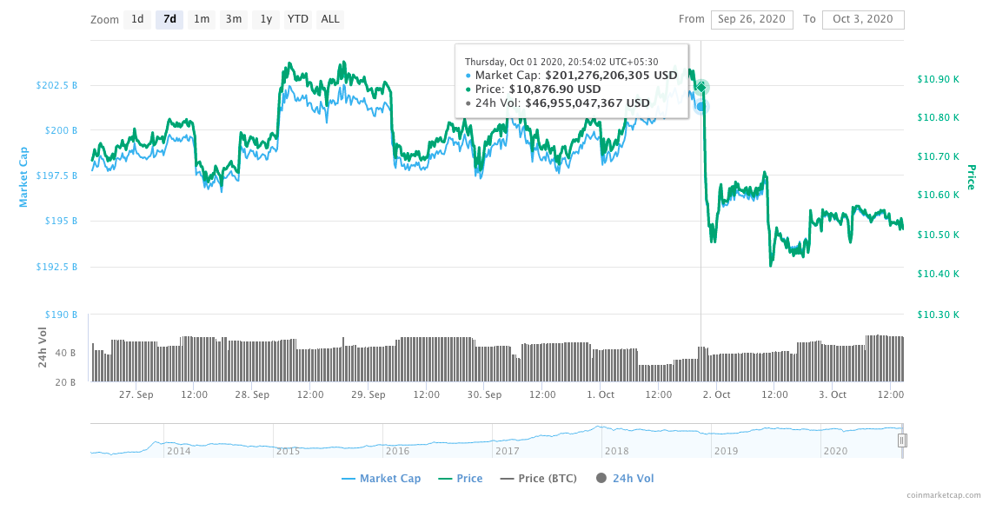The width and height of the screenshot is (996, 510).
Task: Edit the From date field
Action: click(752, 19)
